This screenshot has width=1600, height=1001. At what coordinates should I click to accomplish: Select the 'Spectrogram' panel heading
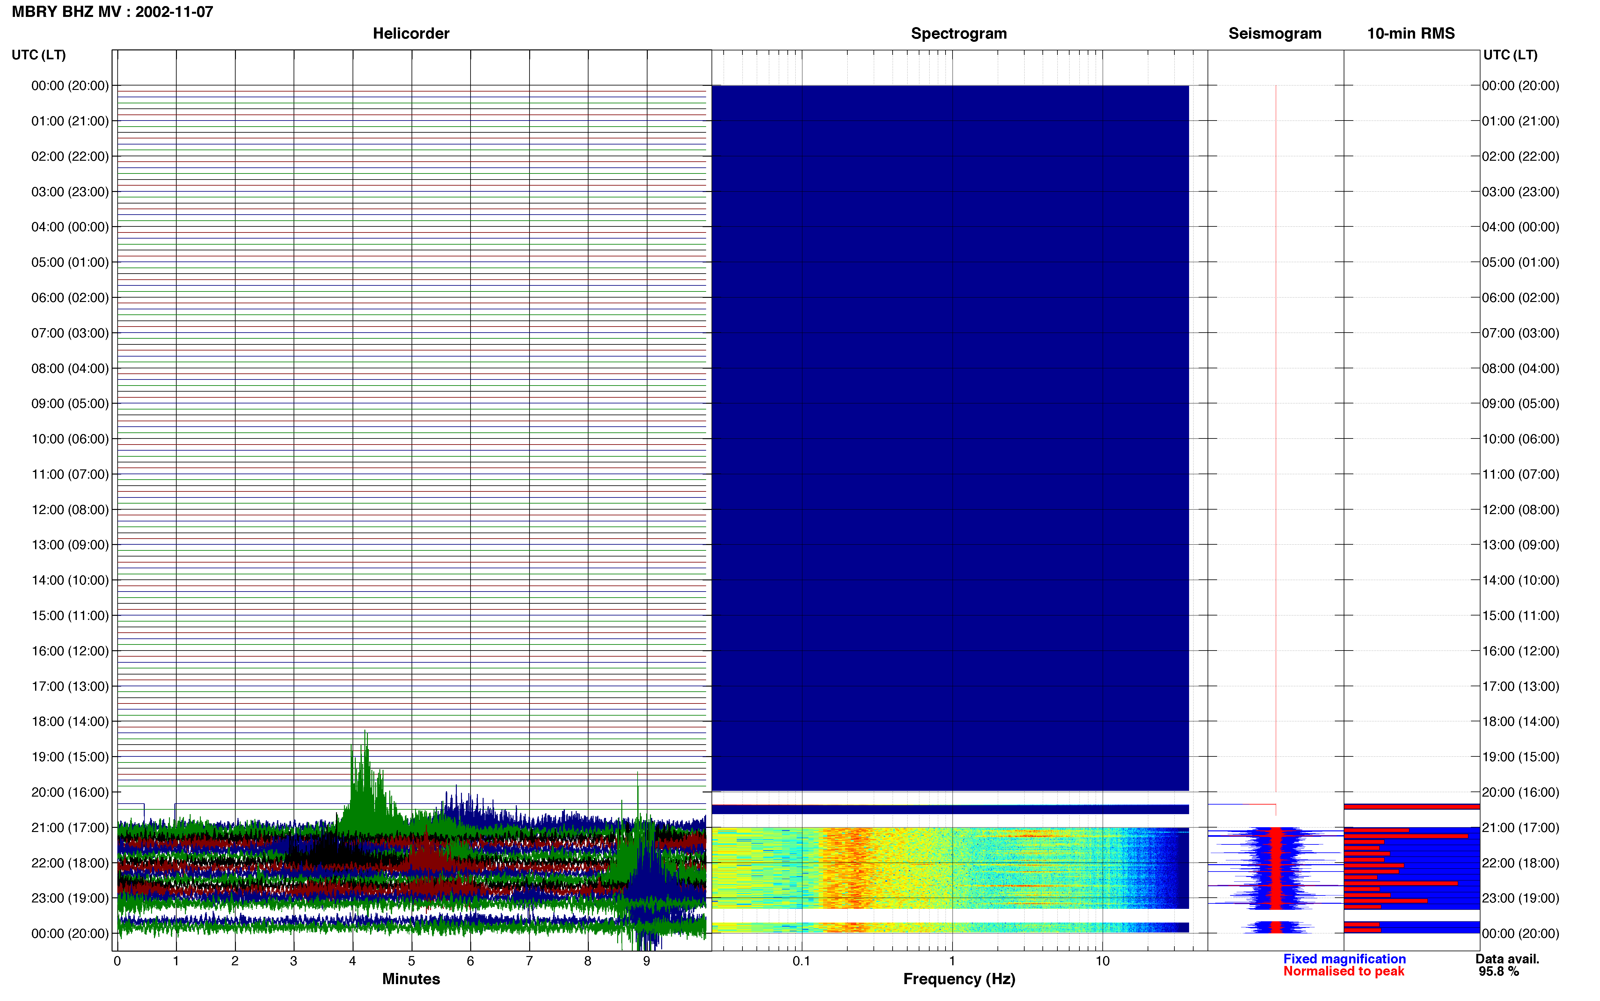(959, 34)
